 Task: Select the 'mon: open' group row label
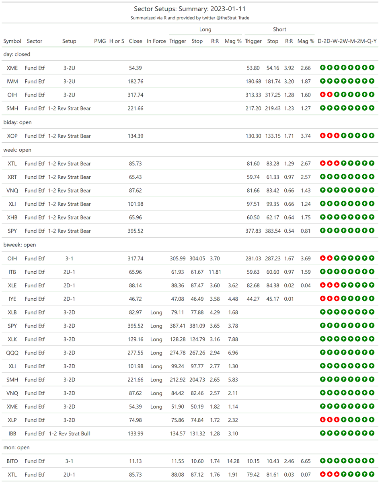(16, 448)
